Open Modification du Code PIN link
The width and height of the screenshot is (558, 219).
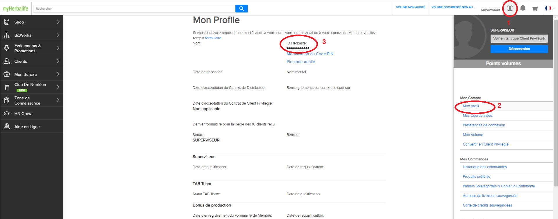pyautogui.click(x=310, y=54)
